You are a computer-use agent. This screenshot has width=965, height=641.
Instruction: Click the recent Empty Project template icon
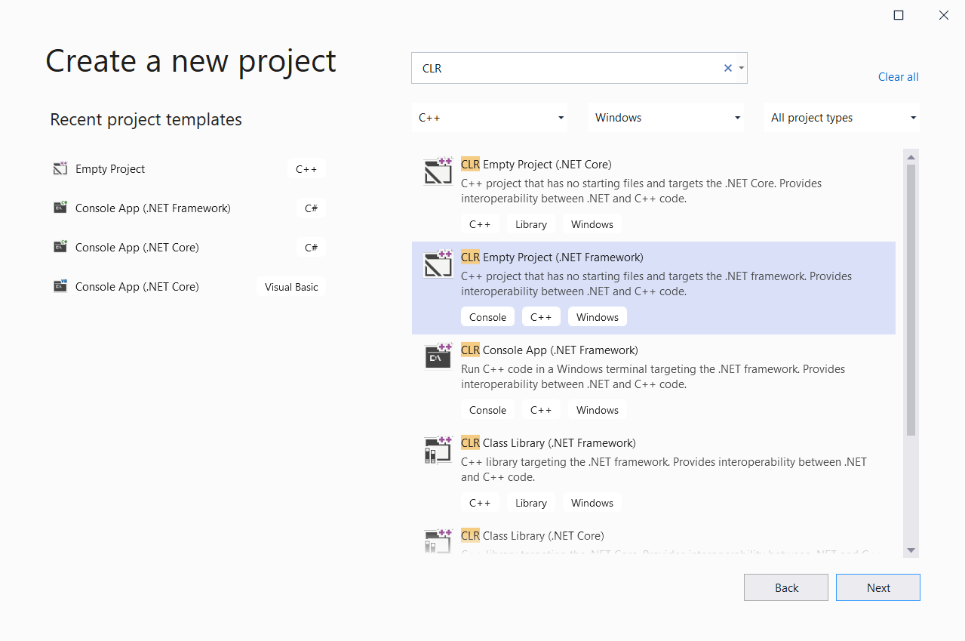click(x=60, y=169)
